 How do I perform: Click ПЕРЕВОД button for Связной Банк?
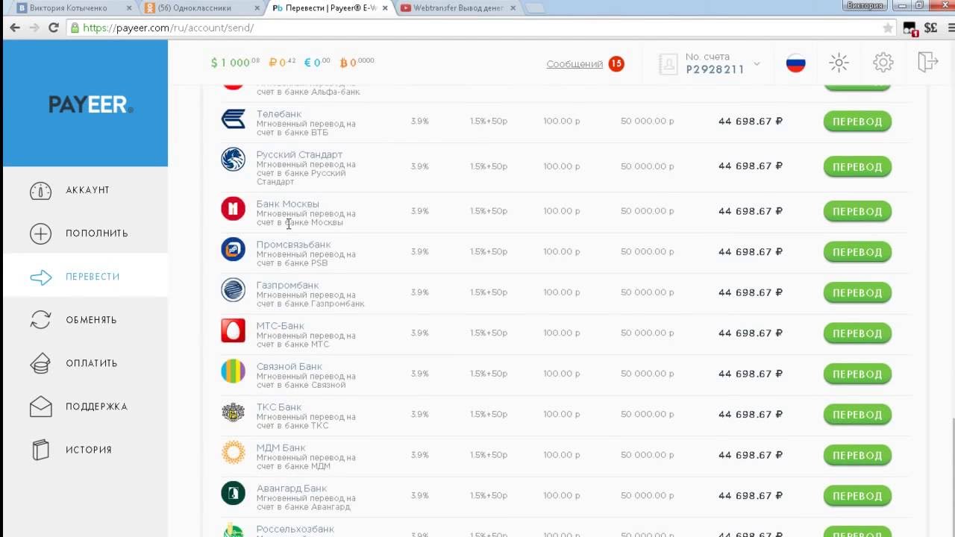(857, 374)
